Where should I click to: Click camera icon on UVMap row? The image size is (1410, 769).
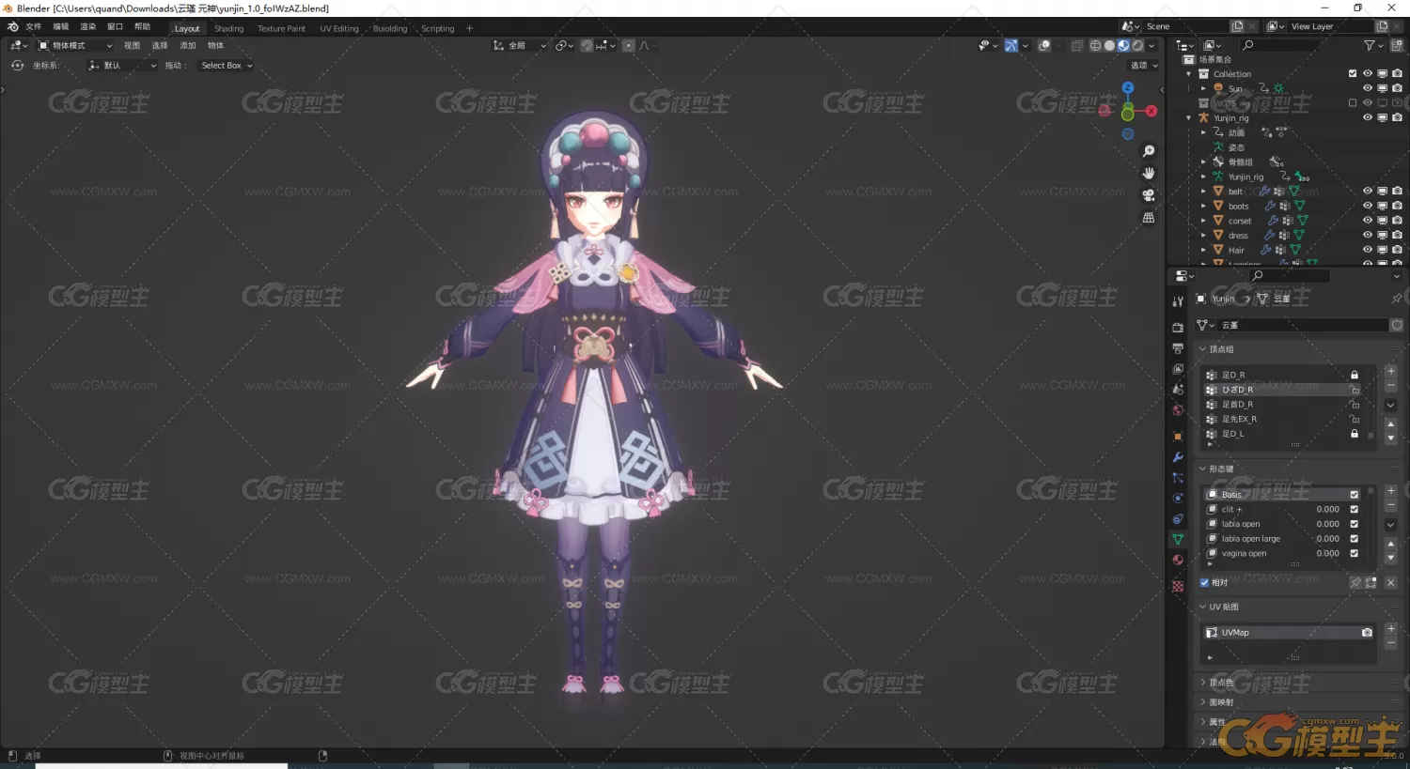[1367, 633]
